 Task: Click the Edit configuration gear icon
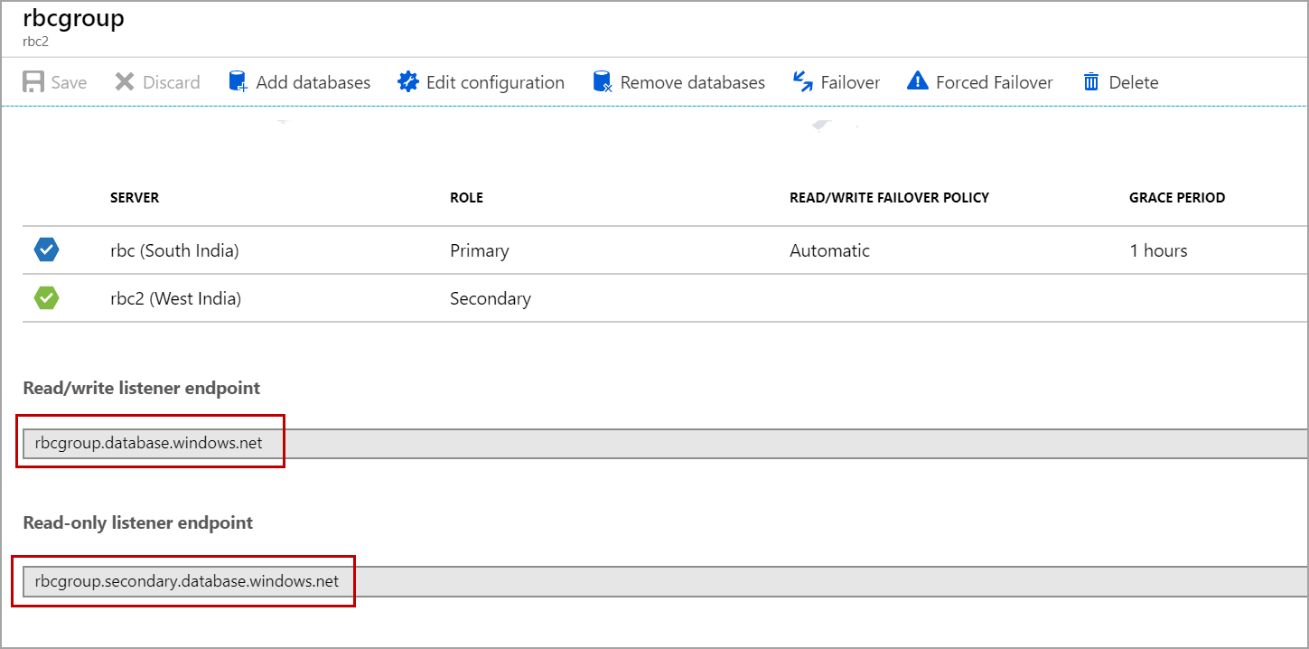pyautogui.click(x=408, y=82)
